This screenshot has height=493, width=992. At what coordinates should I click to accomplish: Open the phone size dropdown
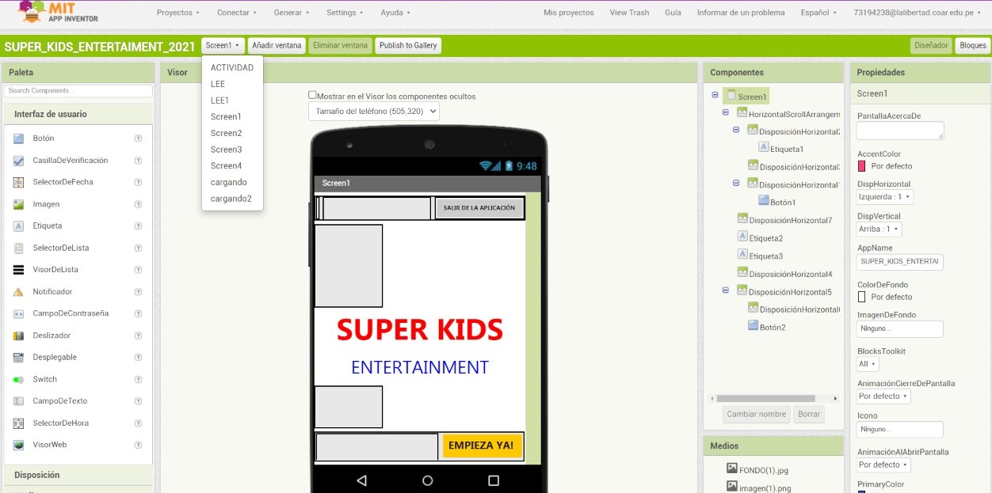(x=374, y=112)
